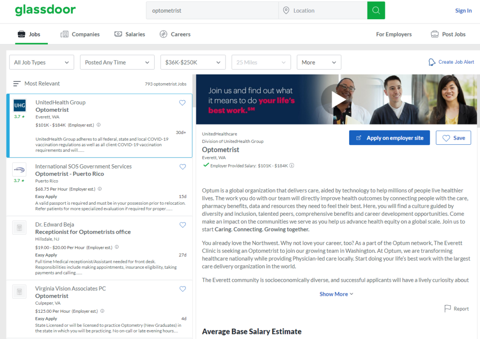Save Virginia Vision Associates job with heart
Screen dimensions: 480x339
182,288
